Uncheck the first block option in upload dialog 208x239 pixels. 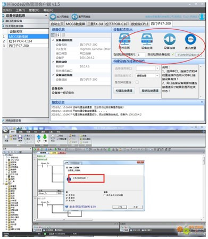tap(67, 195)
